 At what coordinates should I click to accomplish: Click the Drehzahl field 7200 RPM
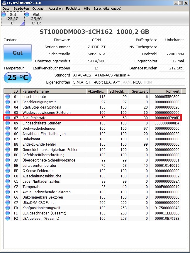172,54
